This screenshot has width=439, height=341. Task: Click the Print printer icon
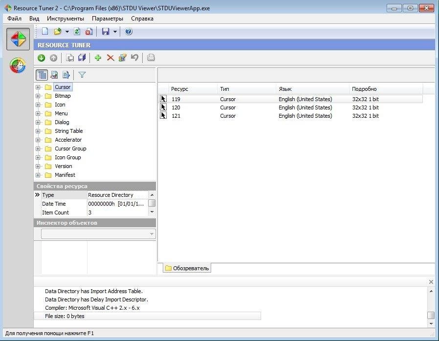pos(151,58)
